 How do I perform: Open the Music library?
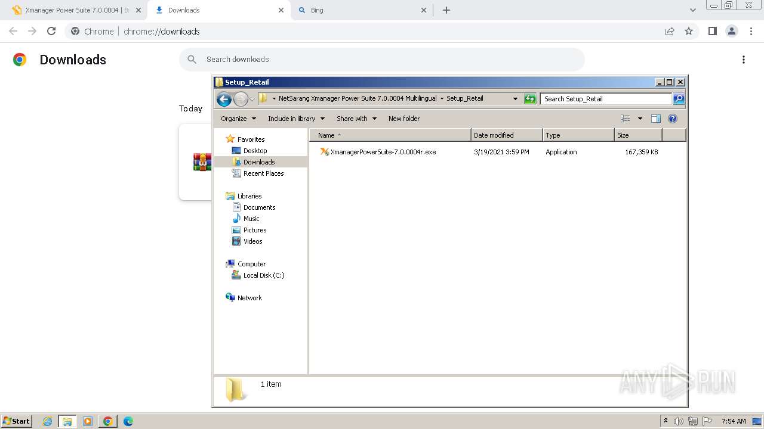251,219
